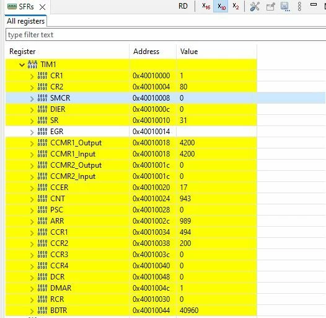Expand the CR2 register

pos(32,88)
